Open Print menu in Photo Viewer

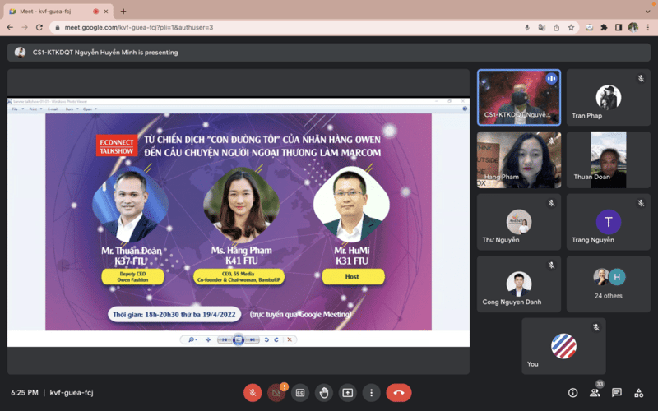coord(35,109)
